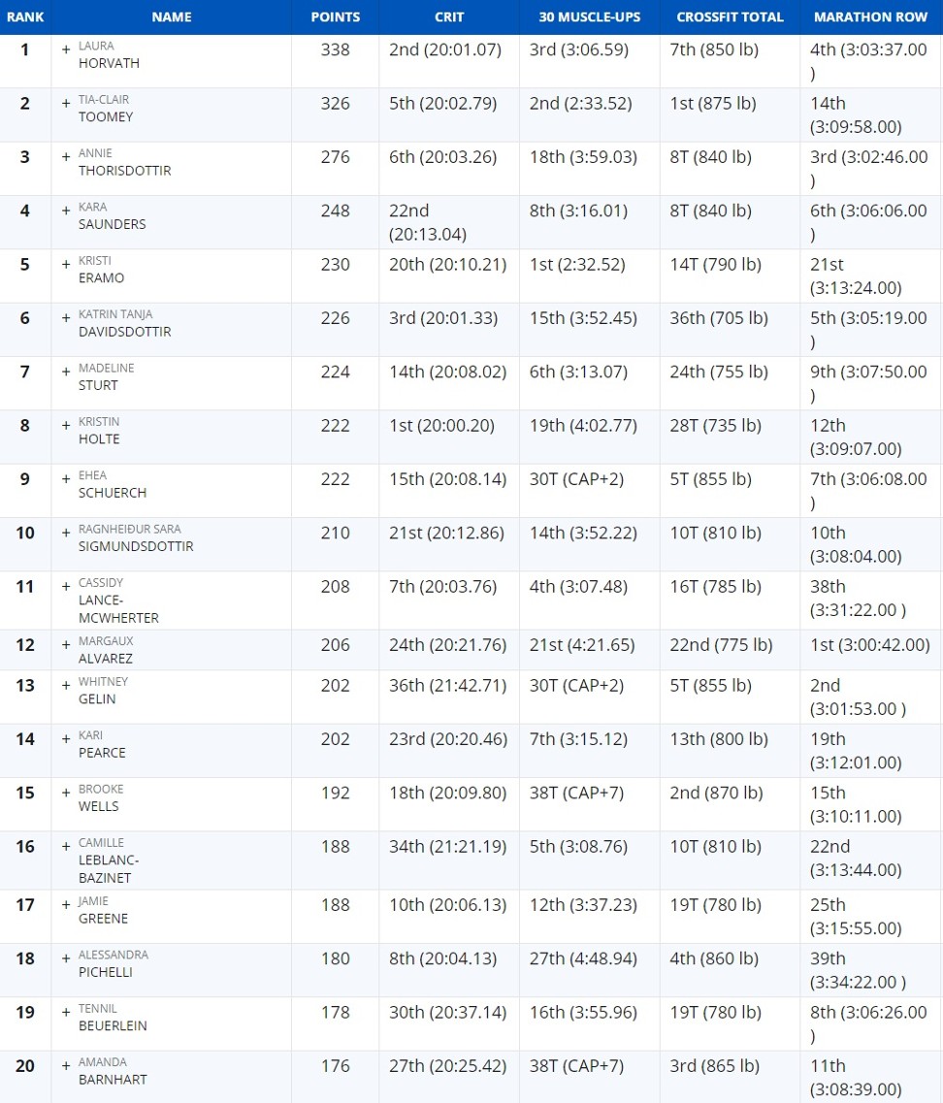Expand Annie Thorisdottir's row plus icon
This screenshot has height=1103, width=943.
65,157
